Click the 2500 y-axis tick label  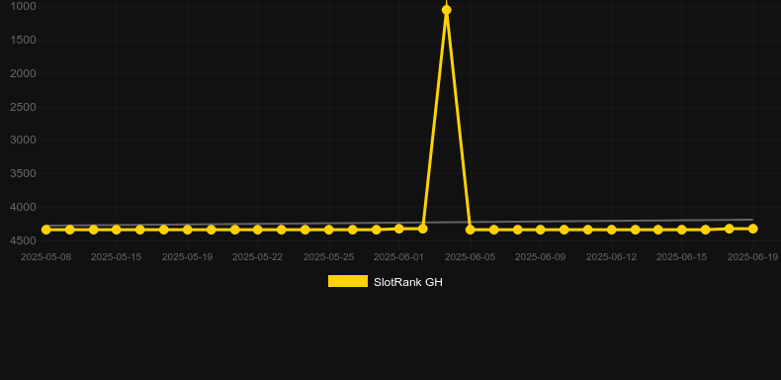click(x=23, y=107)
